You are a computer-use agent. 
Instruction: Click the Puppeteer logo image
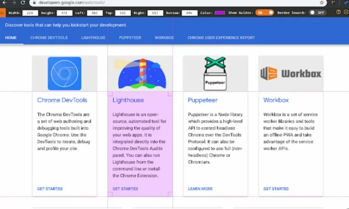(x=215, y=74)
